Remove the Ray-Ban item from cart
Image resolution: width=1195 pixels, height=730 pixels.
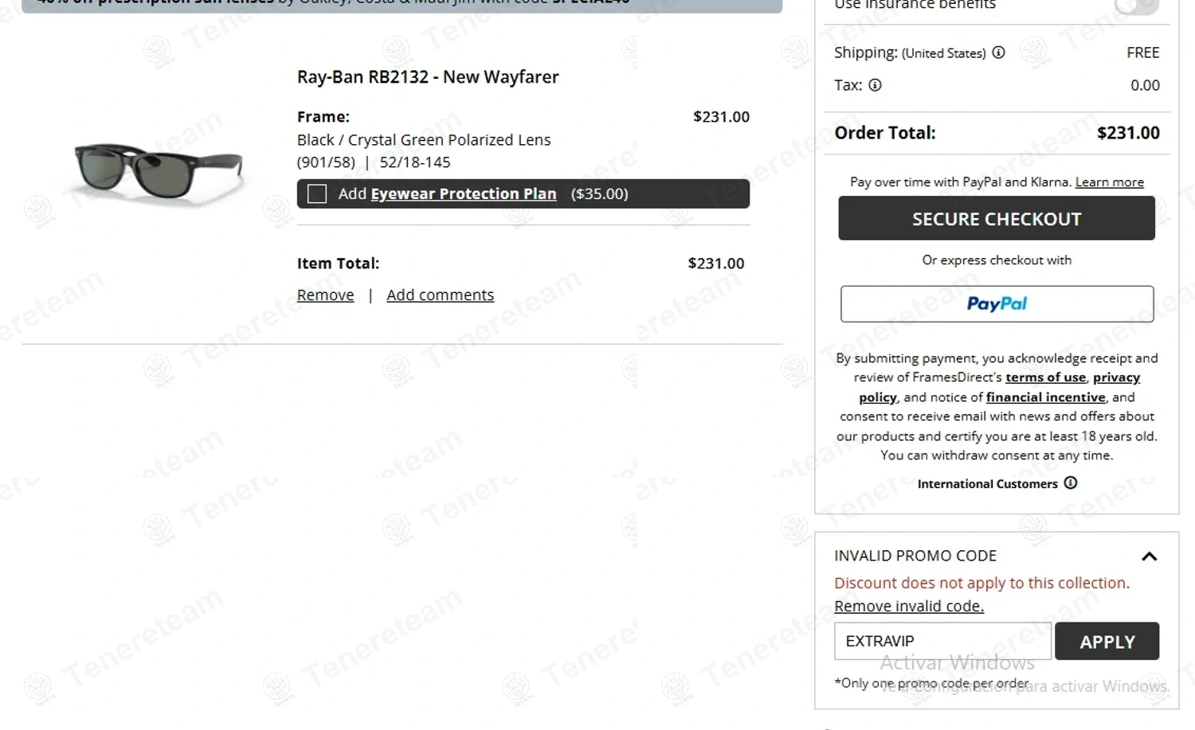point(325,295)
